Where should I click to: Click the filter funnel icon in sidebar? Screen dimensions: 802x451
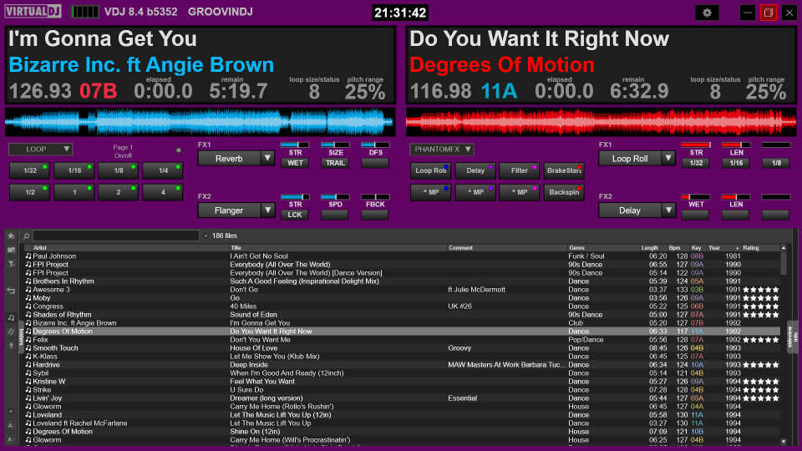click(11, 263)
